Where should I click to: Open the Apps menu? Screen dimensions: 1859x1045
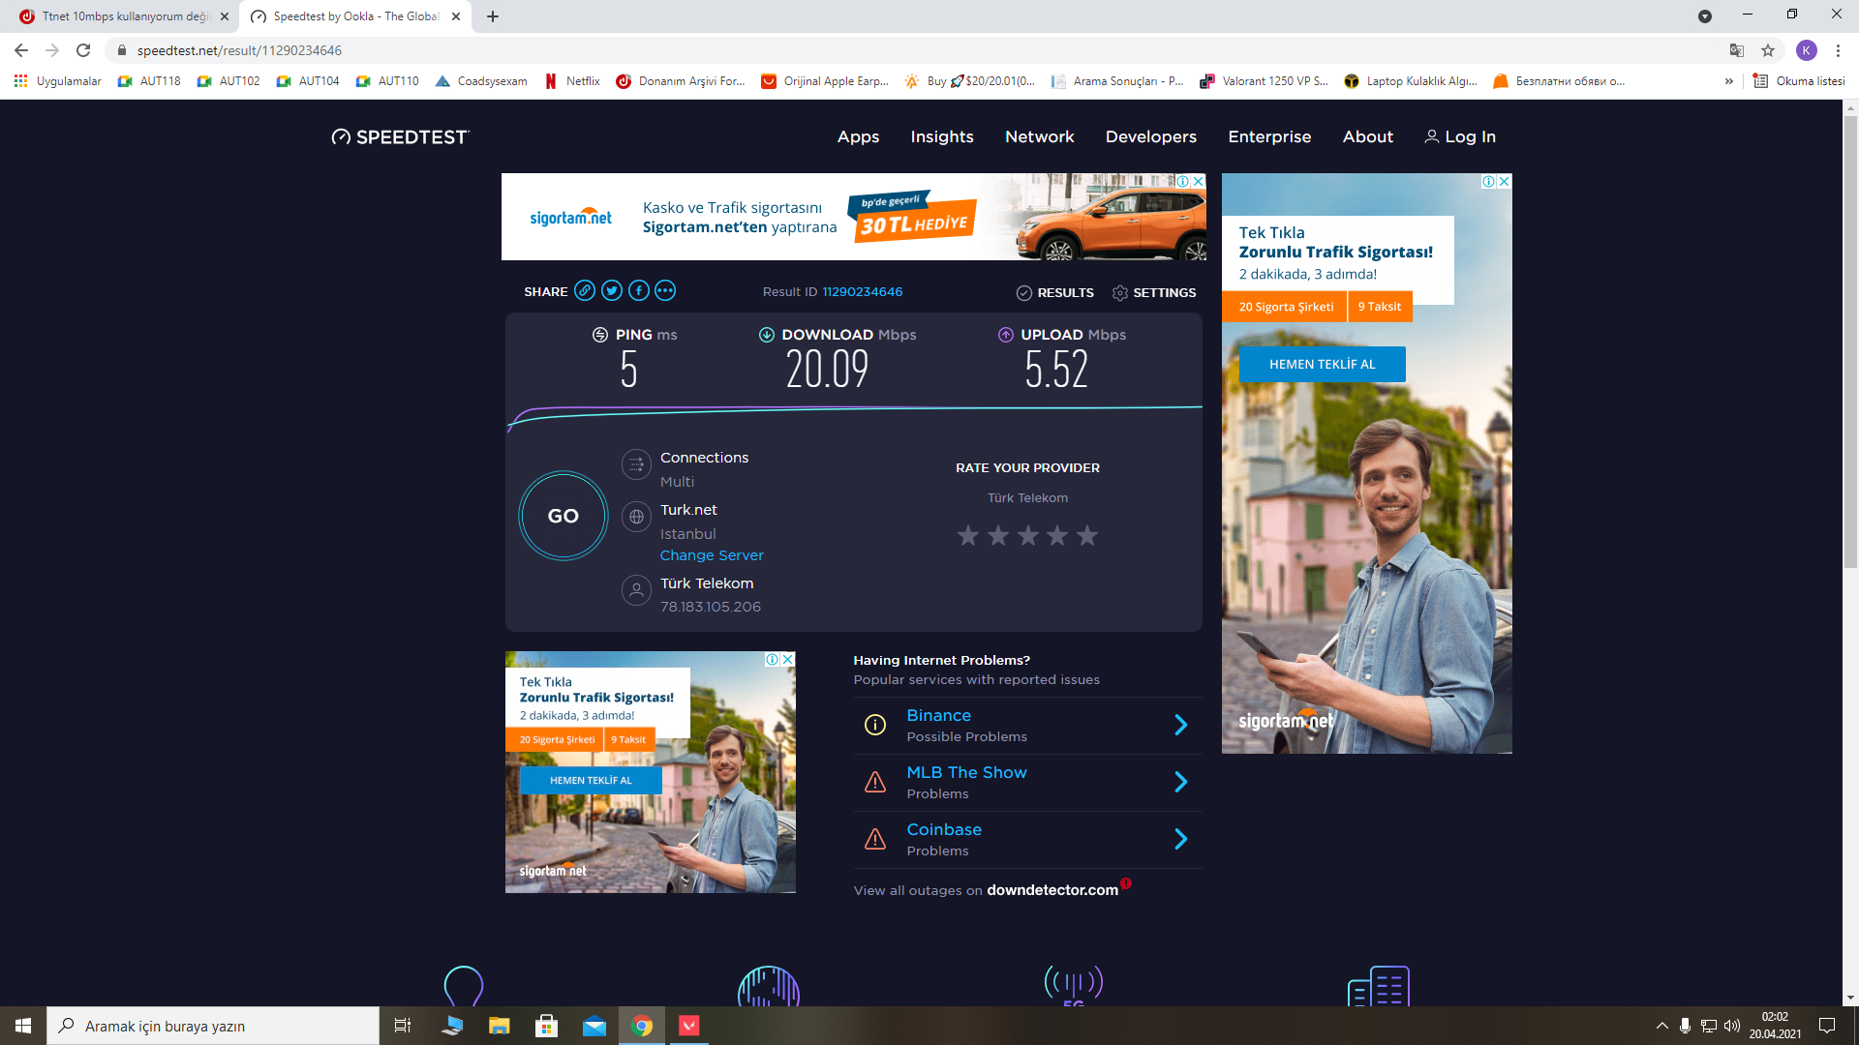pos(858,136)
